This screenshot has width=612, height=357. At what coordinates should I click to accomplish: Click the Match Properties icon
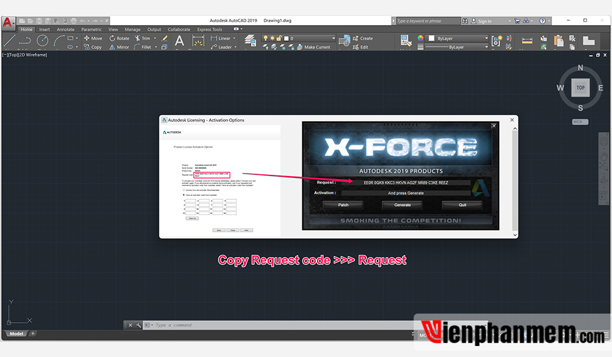click(x=406, y=40)
